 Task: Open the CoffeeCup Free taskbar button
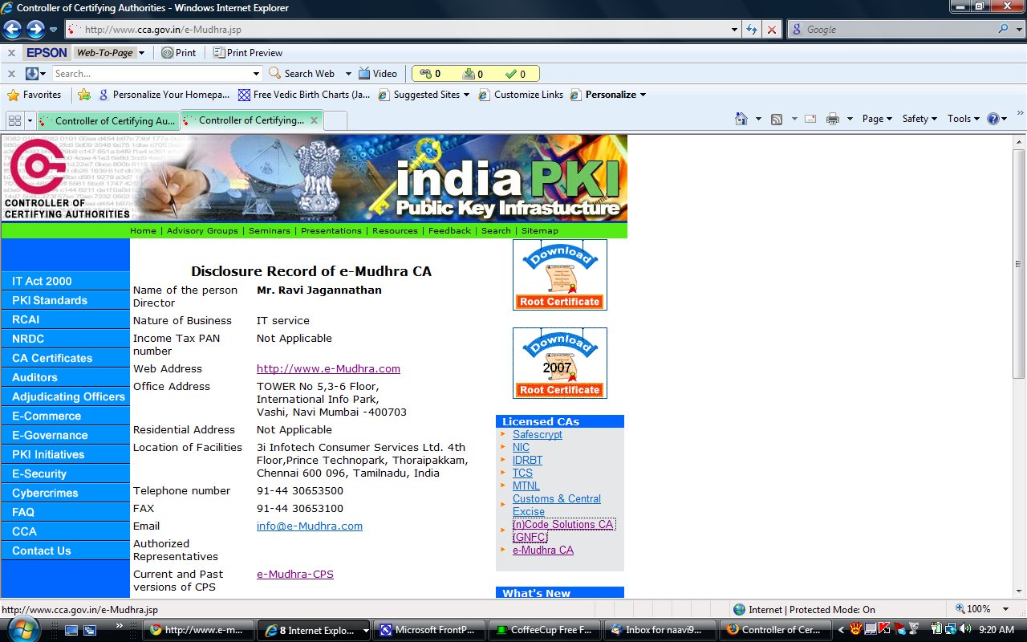545,630
